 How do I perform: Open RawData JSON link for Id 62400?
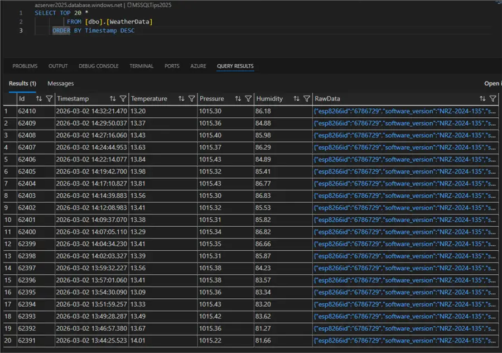click(405, 232)
